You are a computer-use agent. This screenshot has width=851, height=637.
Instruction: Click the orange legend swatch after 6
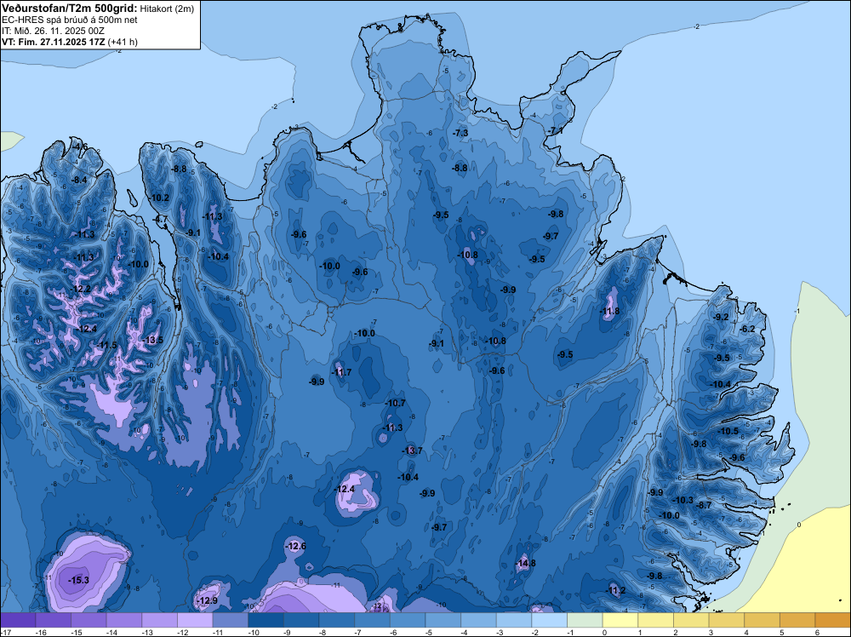tap(833, 620)
